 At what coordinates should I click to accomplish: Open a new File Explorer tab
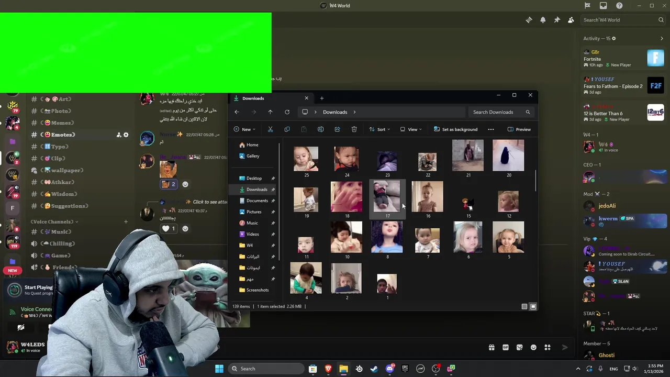[322, 98]
